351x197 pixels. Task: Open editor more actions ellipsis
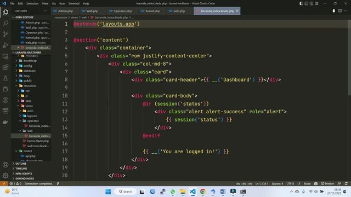(346, 11)
